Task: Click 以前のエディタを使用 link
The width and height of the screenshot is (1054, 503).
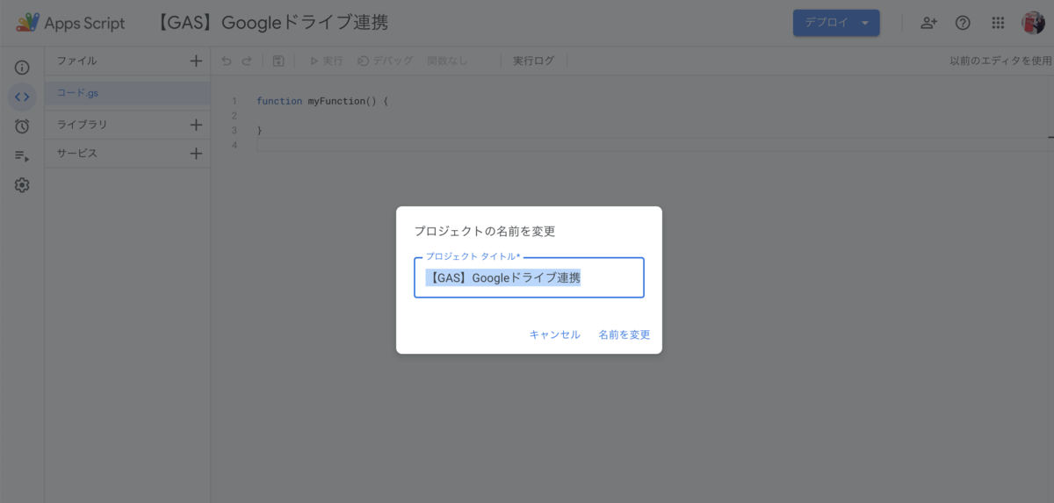Action: (1000, 61)
